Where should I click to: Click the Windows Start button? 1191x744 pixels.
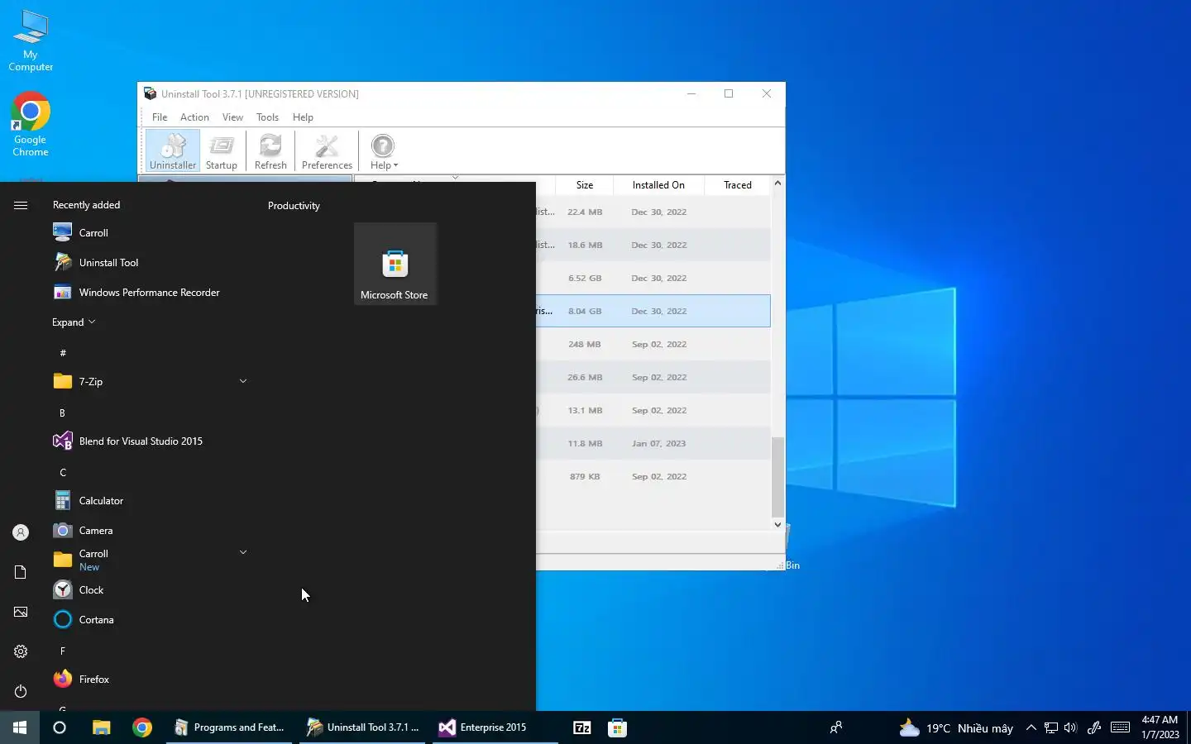[20, 727]
